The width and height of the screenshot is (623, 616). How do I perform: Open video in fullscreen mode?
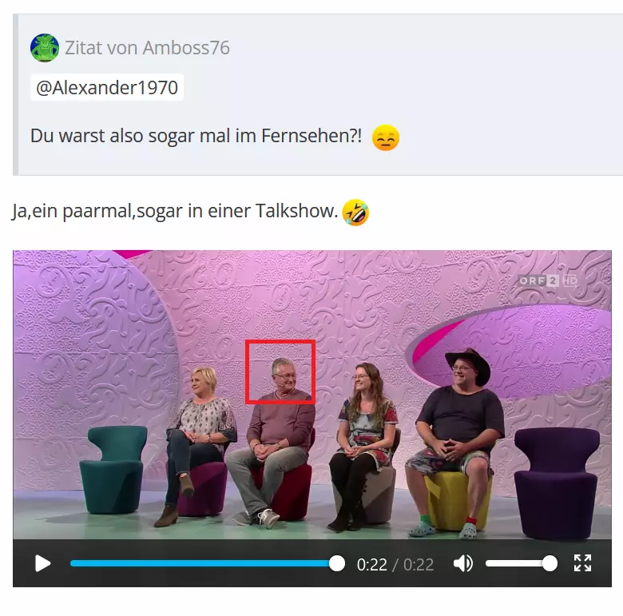pyautogui.click(x=582, y=563)
